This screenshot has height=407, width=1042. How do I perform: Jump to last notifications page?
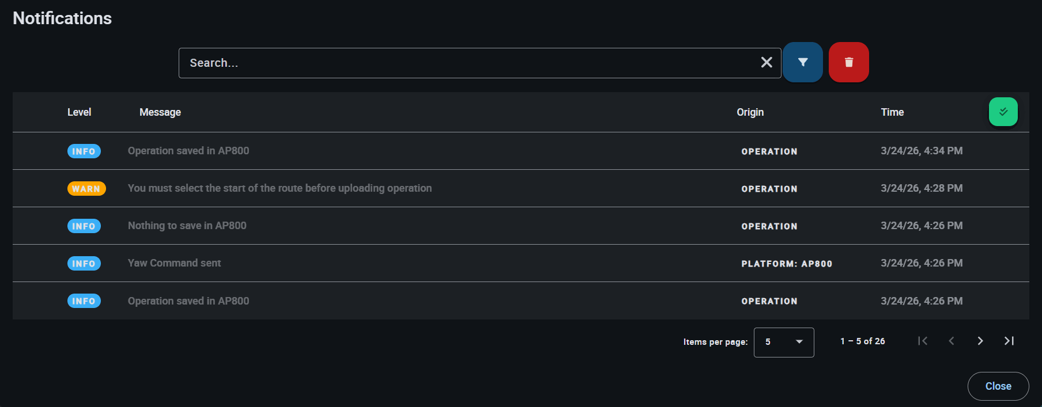pos(1009,341)
